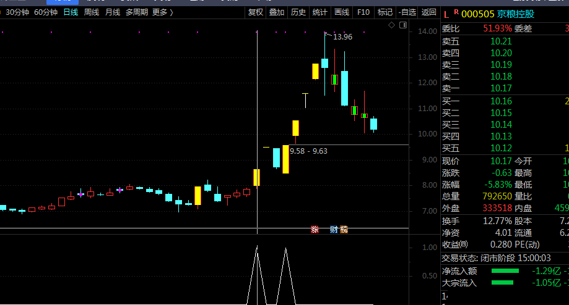
Task: Open the 复权 adjustment menu
Action: click(x=256, y=12)
